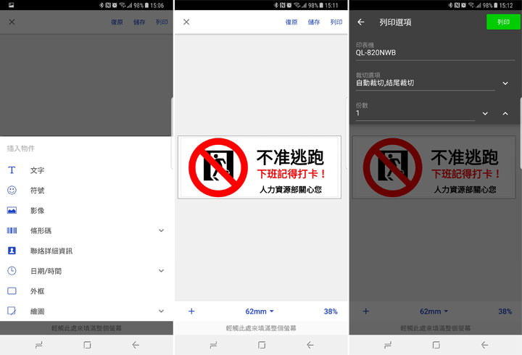Choose the 符號 smiley symbol icon
522x355 pixels.
click(12, 191)
